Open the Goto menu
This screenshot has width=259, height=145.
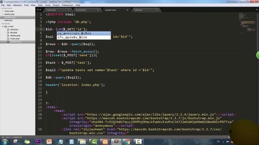(40, 5)
